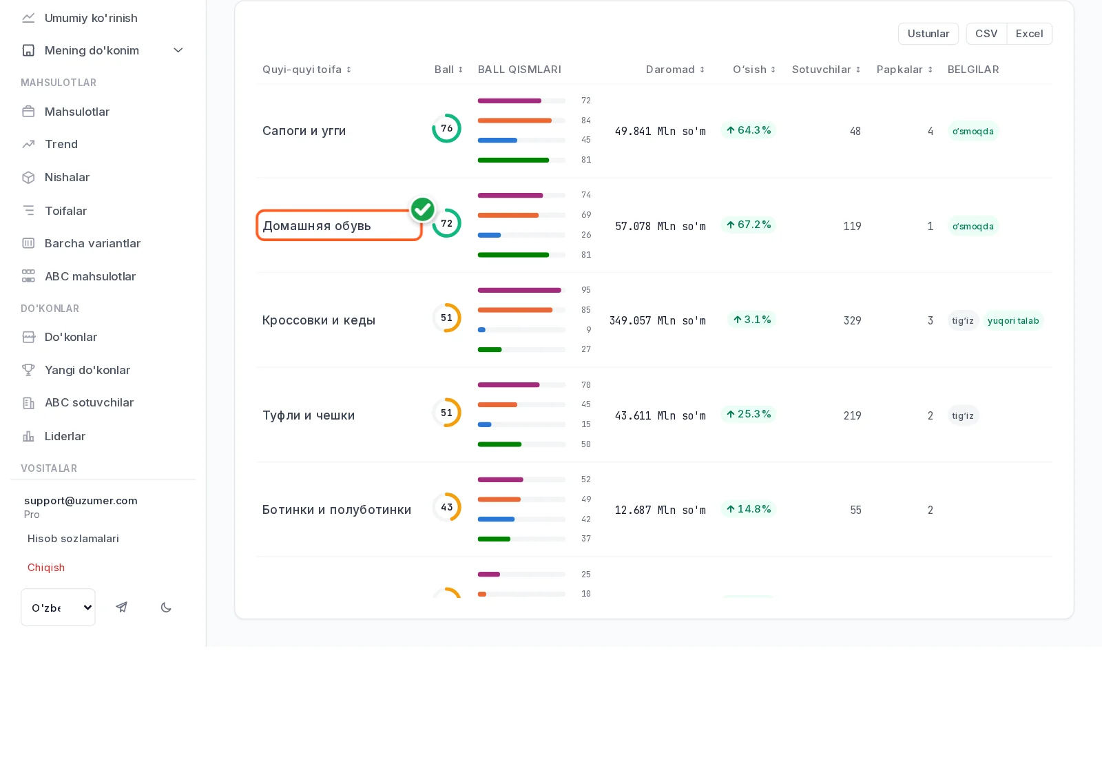
Task: Sort by Ball column
Action: point(449,70)
